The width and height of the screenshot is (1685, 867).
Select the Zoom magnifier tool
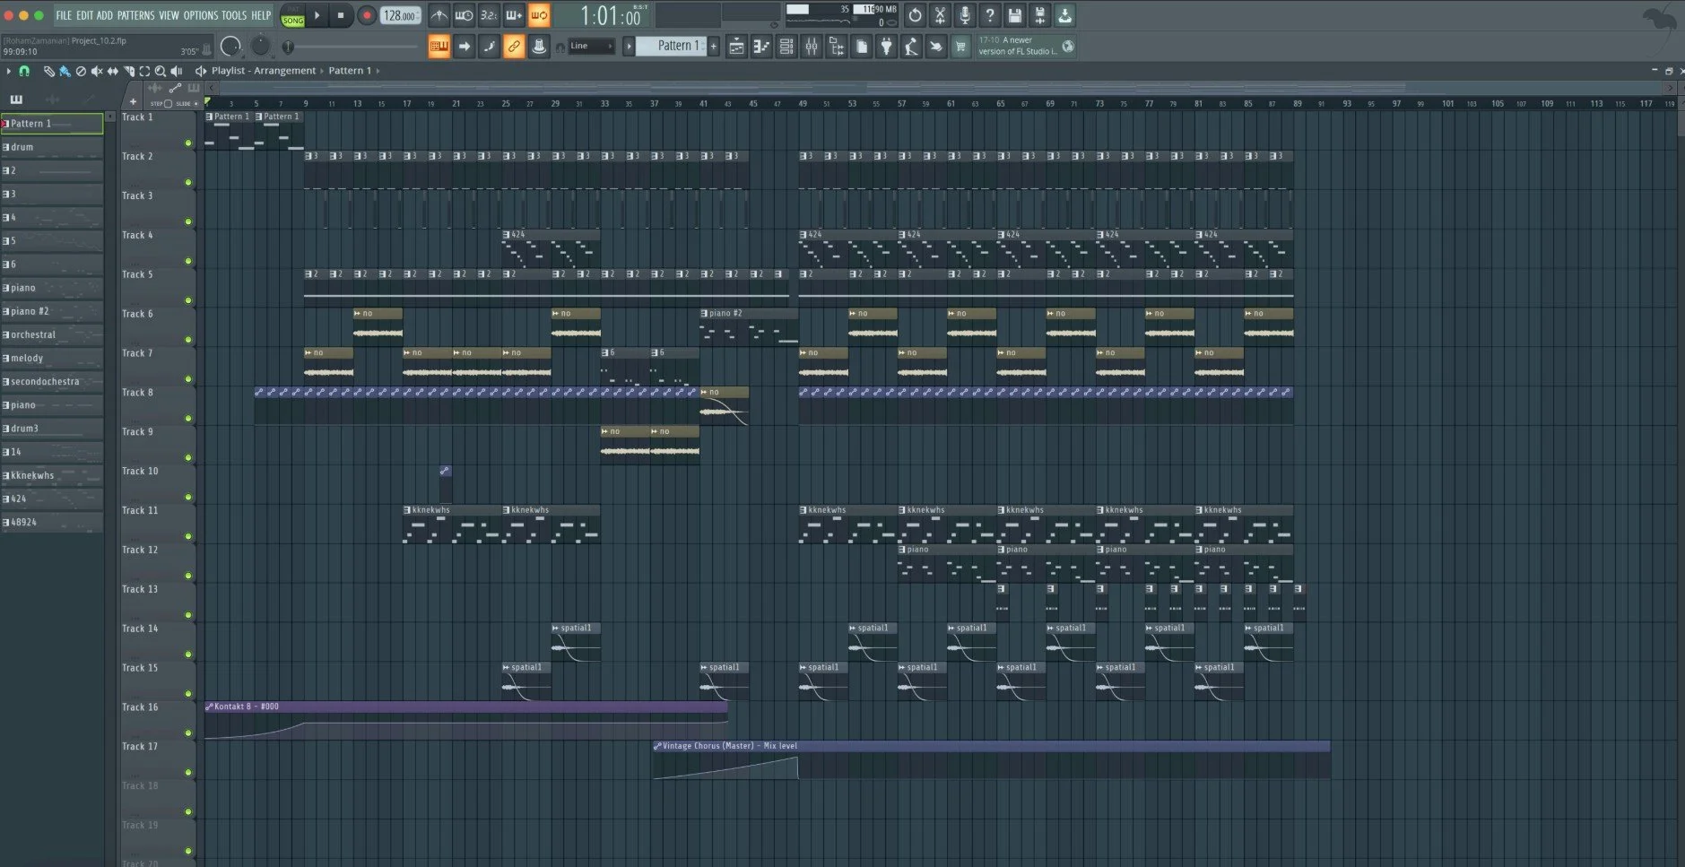tap(161, 71)
